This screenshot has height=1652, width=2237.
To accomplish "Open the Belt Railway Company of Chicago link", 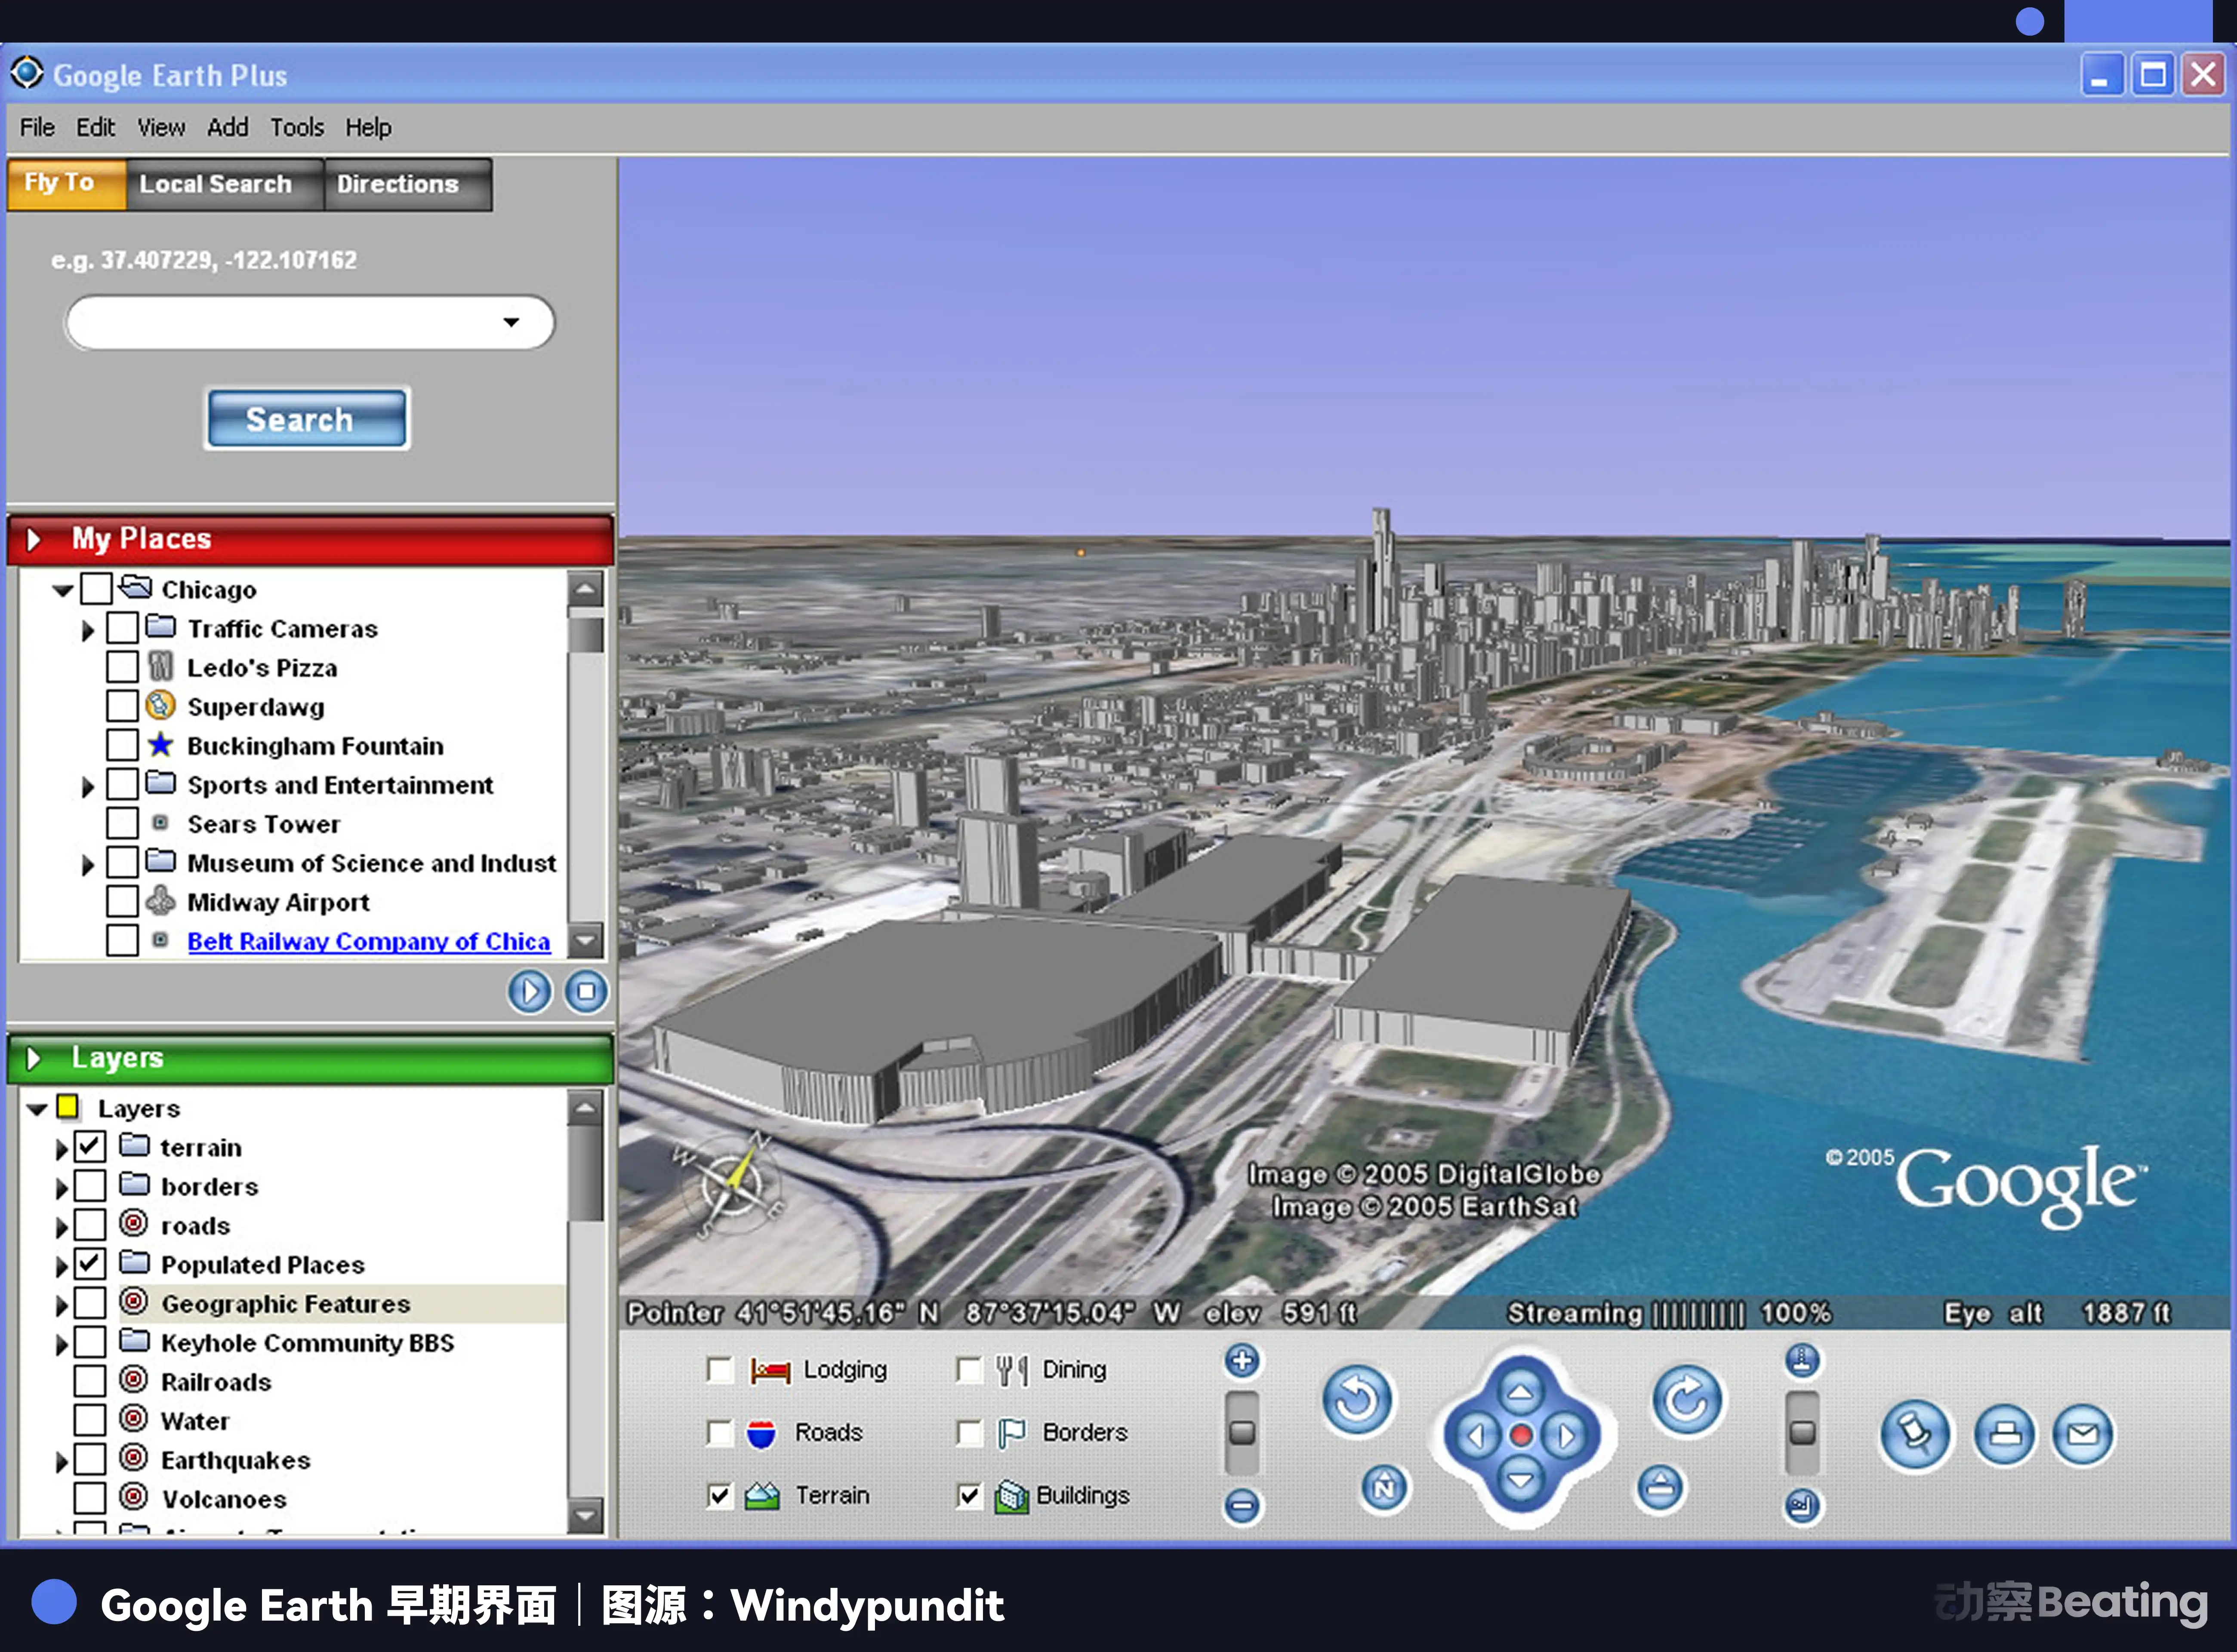I will click(368, 941).
